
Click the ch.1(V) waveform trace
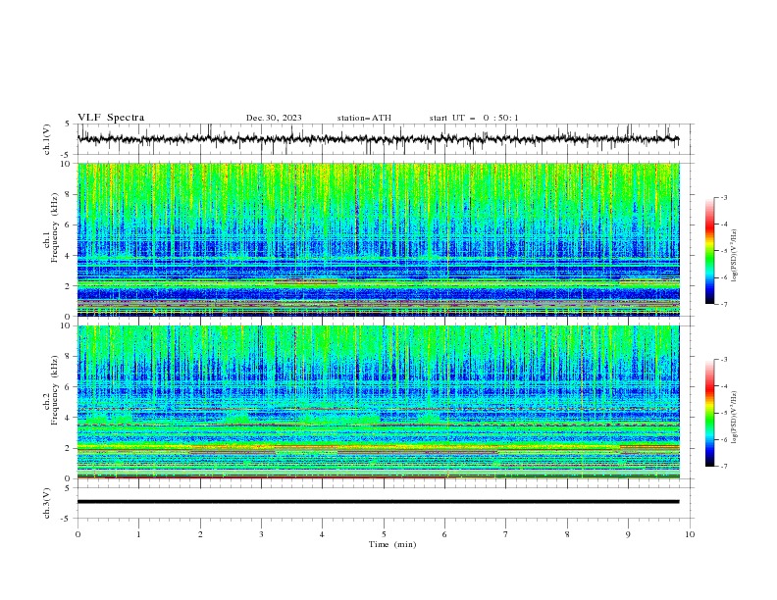pyautogui.click(x=378, y=139)
